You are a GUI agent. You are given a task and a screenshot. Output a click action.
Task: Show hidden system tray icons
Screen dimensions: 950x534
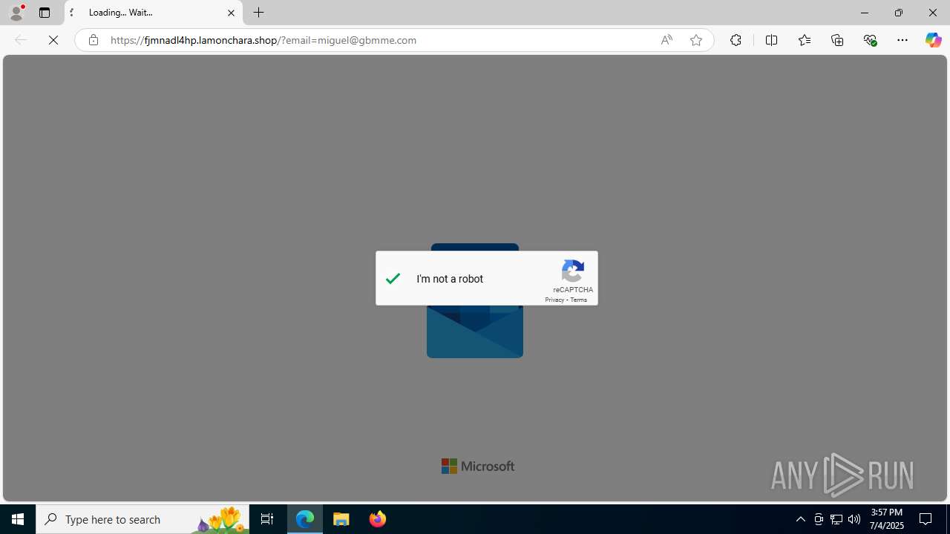click(x=800, y=519)
